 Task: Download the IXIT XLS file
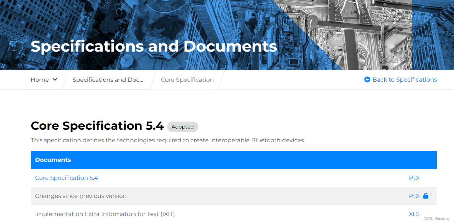click(414, 214)
